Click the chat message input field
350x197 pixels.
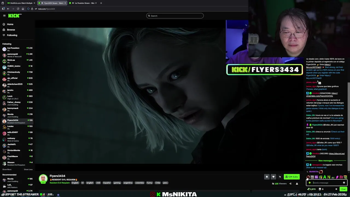click(327, 183)
